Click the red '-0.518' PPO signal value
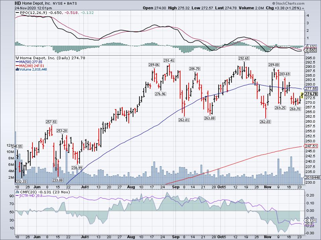Screen dimensions: 321x240 point(71,13)
